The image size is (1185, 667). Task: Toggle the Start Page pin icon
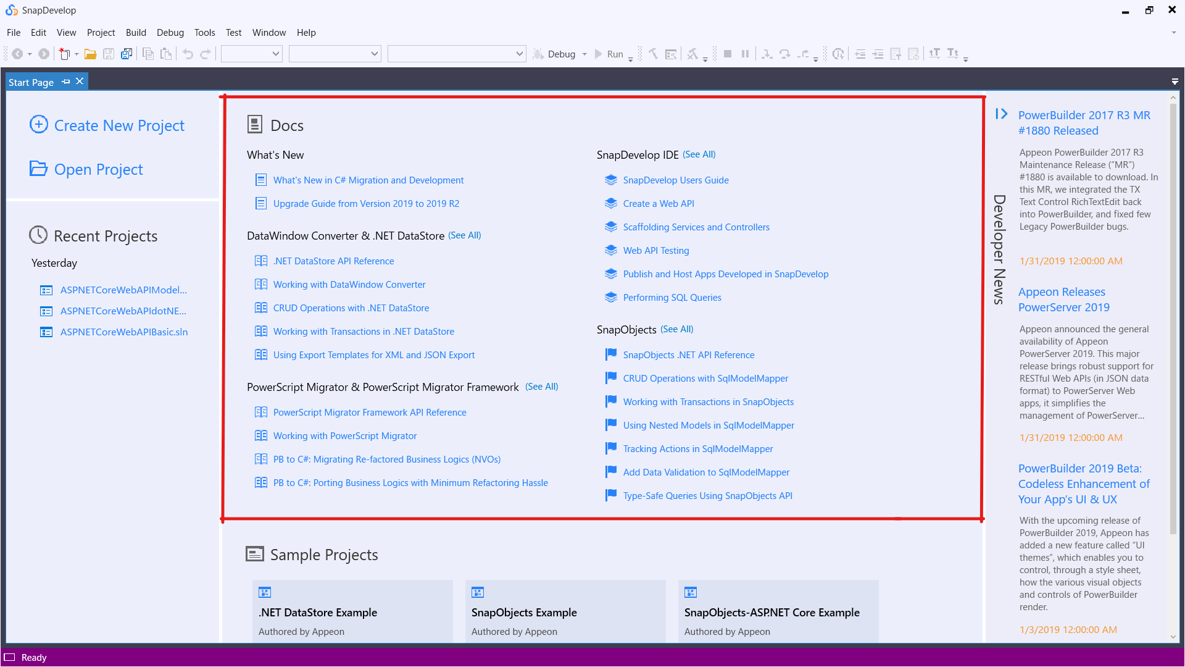tap(65, 81)
